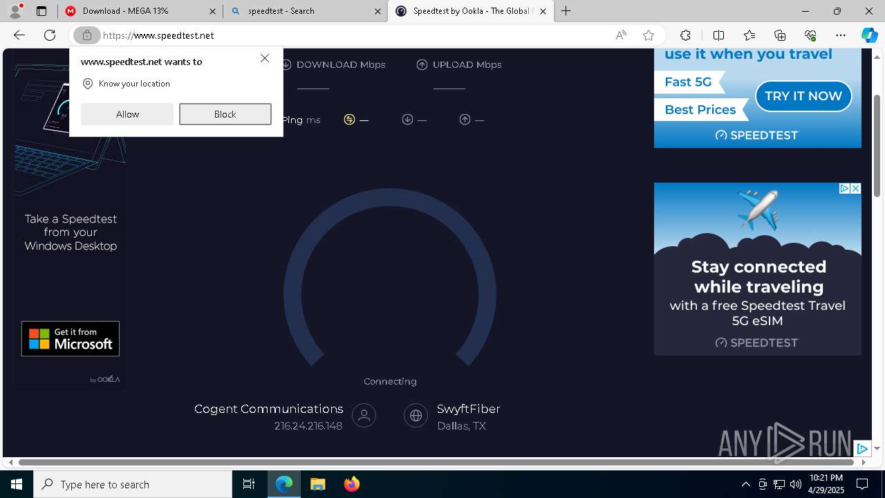The height and width of the screenshot is (498, 885).
Task: Switch to speedtest - Search tab
Action: pyautogui.click(x=305, y=11)
